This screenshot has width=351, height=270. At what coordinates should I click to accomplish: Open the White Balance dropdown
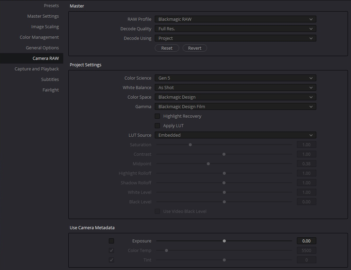(x=235, y=87)
